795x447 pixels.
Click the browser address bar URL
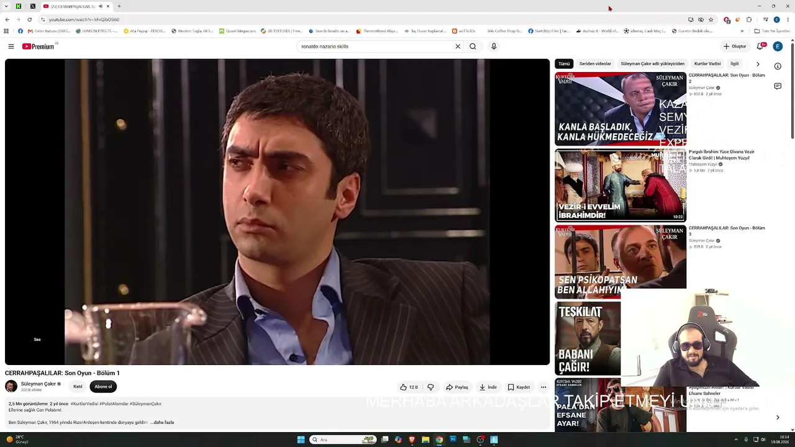click(84, 19)
